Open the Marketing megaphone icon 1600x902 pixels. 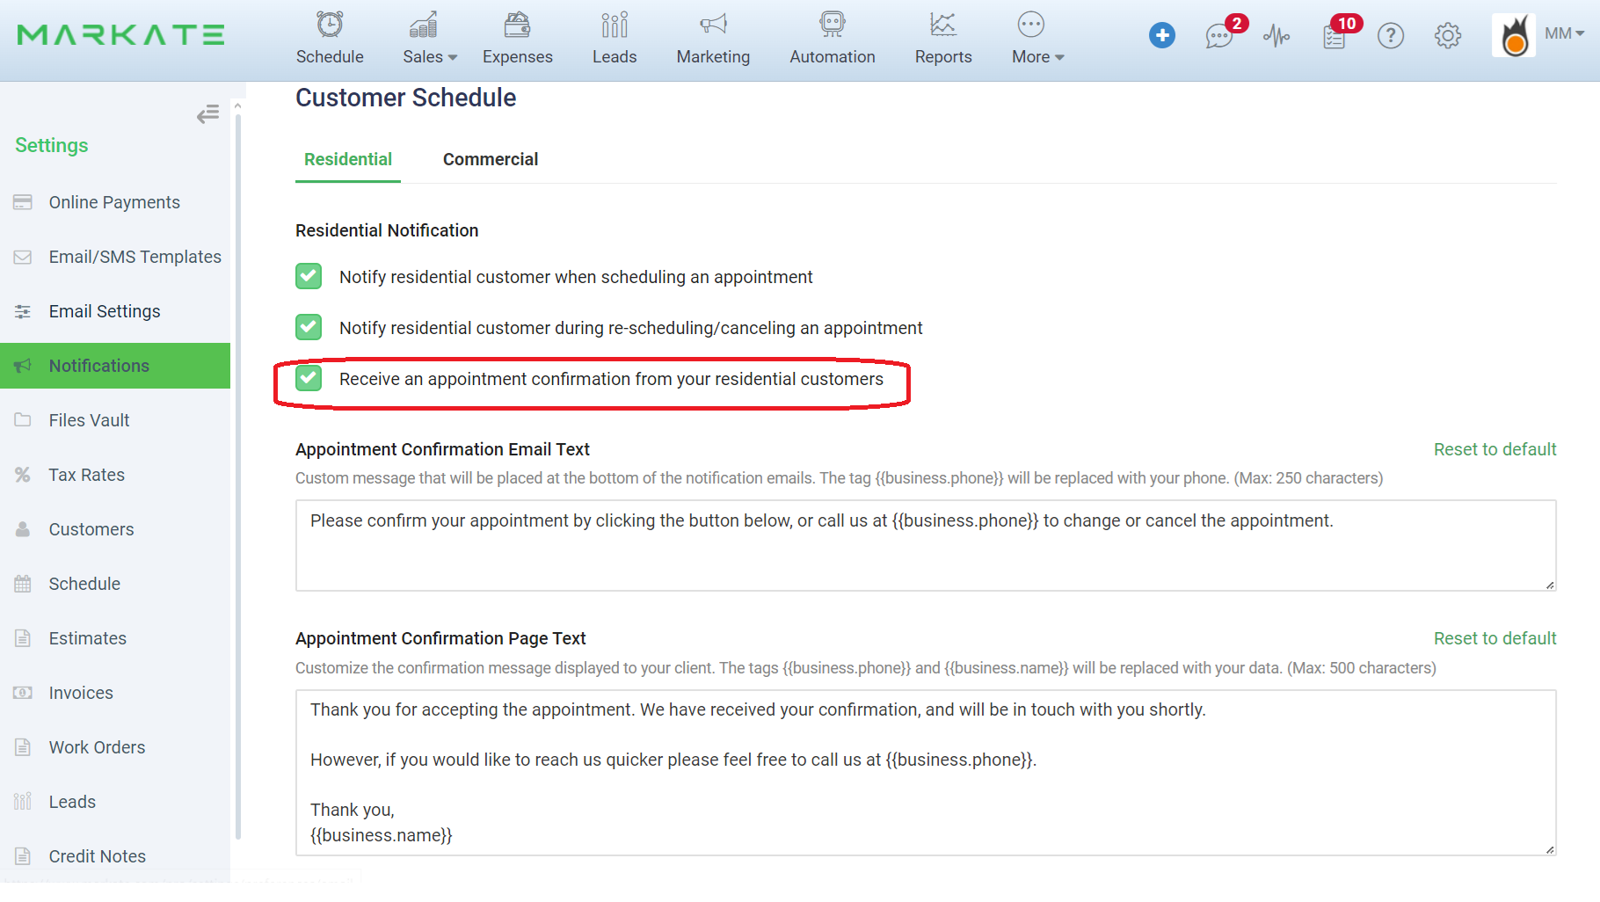pos(713,25)
